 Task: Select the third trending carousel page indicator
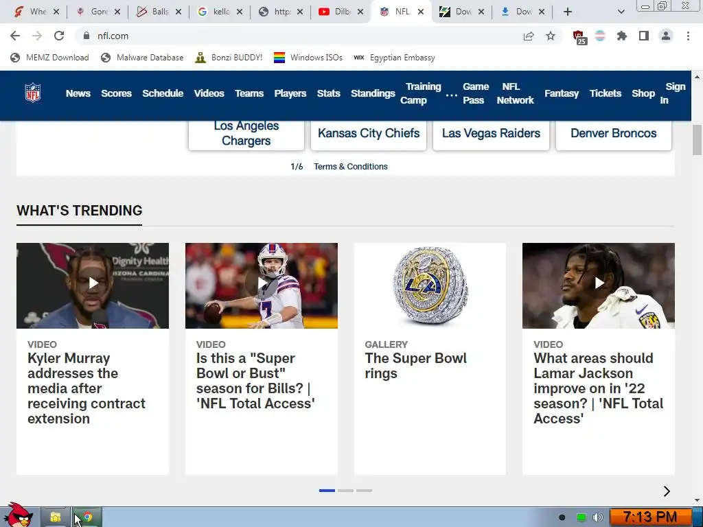pos(364,491)
